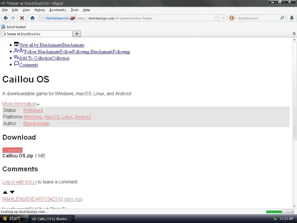Open the File menu
Image resolution: width=297 pixels, height=223 pixels.
tap(5, 10)
